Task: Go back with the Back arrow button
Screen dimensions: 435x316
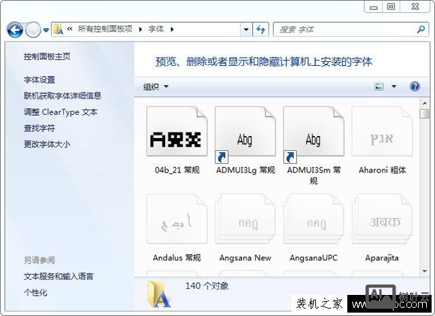Action: tap(15, 29)
